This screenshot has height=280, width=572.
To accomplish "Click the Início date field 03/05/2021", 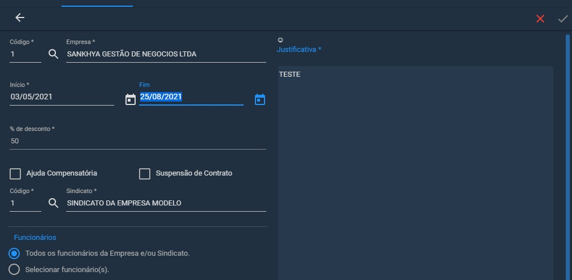I will pos(62,97).
